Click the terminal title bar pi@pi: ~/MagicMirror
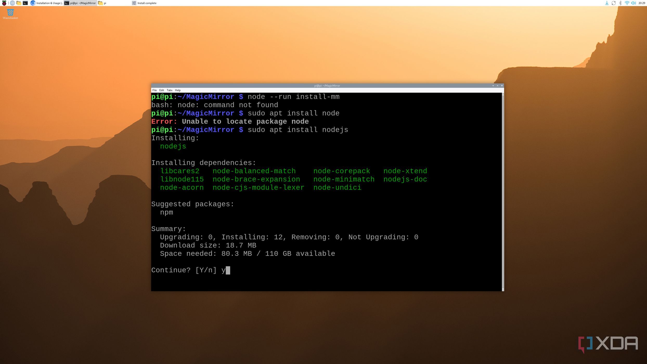647x364 pixels. 327,86
